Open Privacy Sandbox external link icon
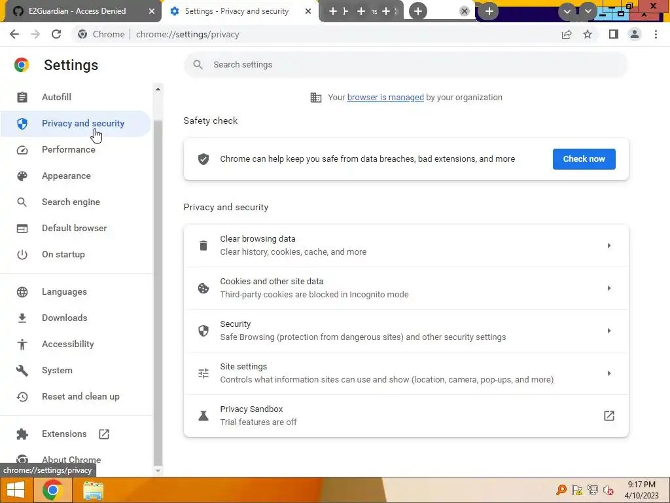Viewport: 670px width, 503px height. [x=609, y=416]
